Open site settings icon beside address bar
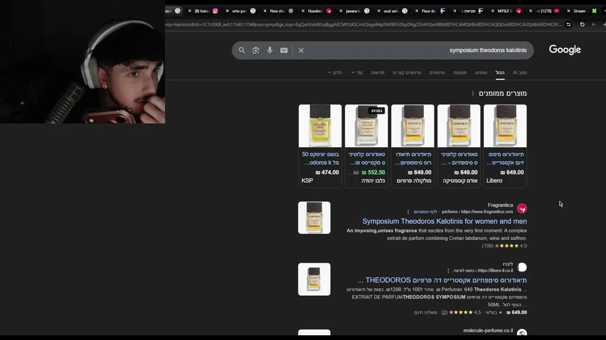This screenshot has width=606, height=340. tap(569, 25)
